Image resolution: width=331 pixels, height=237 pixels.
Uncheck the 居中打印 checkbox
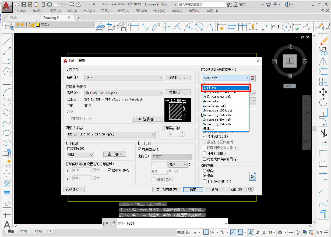tap(109, 170)
